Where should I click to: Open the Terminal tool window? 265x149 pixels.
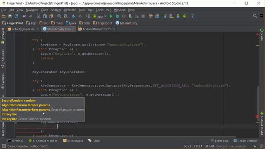click(x=15, y=141)
